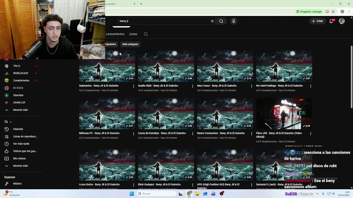353x198 pixels.
Task: Clear the YouTube search box text
Action: click(212, 21)
